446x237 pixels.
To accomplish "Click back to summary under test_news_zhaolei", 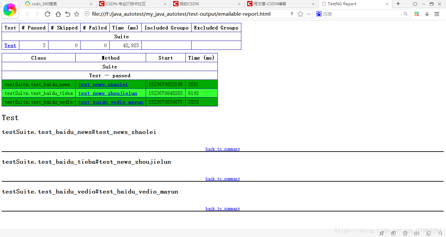I will tap(223, 149).
